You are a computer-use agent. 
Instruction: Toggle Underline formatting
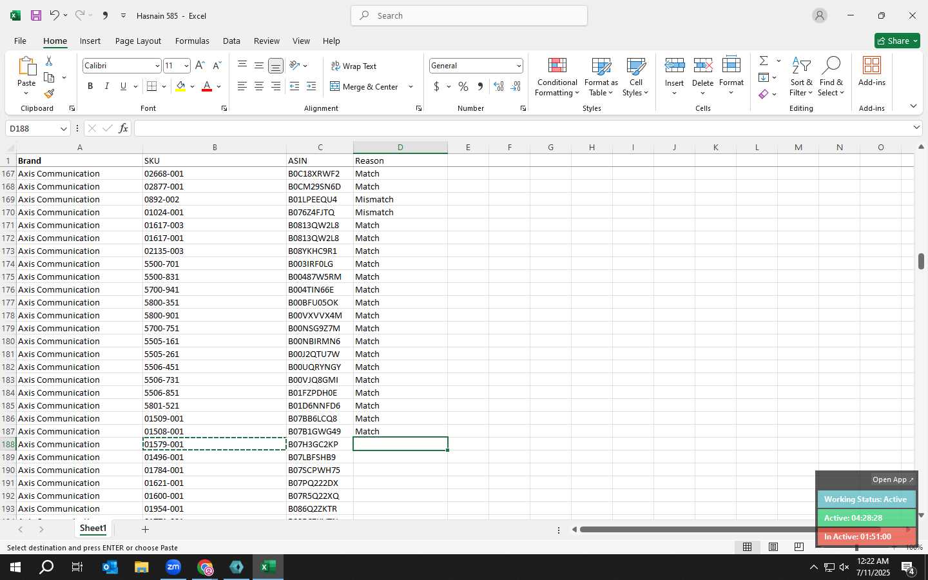point(123,86)
